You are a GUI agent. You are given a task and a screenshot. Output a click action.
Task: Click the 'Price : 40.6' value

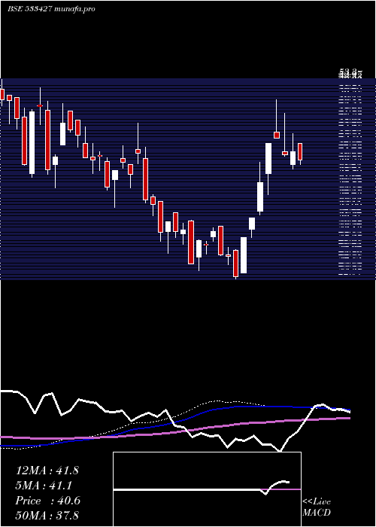click(x=48, y=501)
